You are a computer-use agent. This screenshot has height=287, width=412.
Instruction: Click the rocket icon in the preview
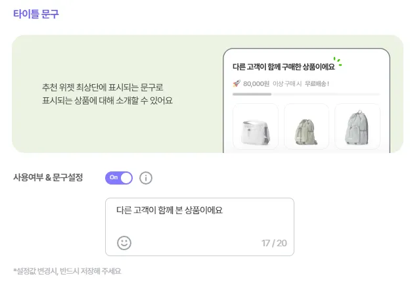[x=237, y=83]
